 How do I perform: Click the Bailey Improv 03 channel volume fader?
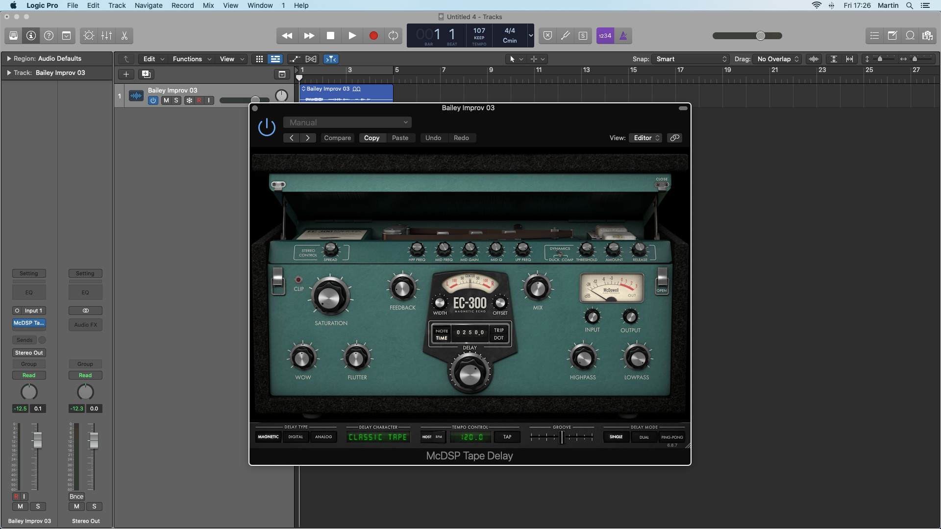click(x=37, y=440)
